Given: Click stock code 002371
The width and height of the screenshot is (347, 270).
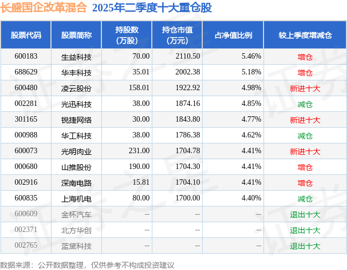Looking at the screenshot, I should coord(26,229).
